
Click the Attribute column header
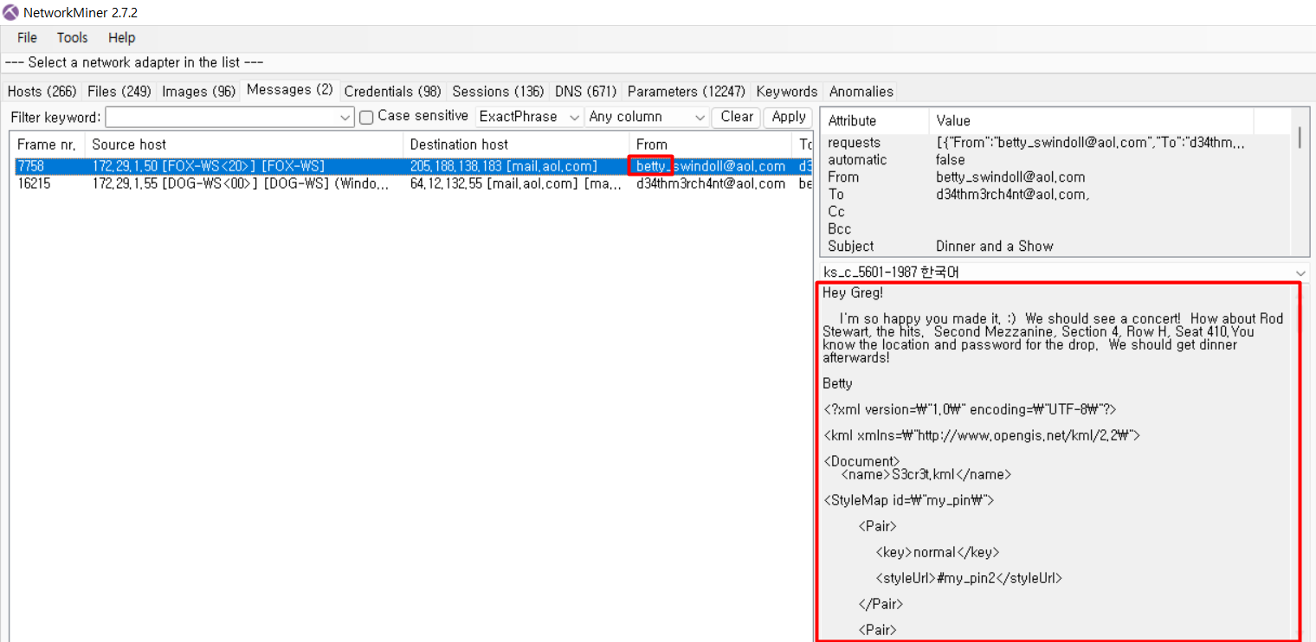coord(874,121)
